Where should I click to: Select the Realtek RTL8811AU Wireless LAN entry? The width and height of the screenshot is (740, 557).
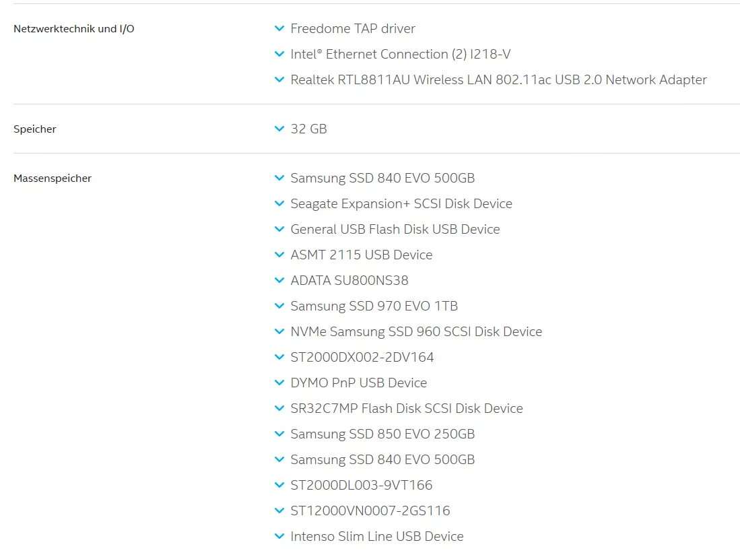[498, 79]
